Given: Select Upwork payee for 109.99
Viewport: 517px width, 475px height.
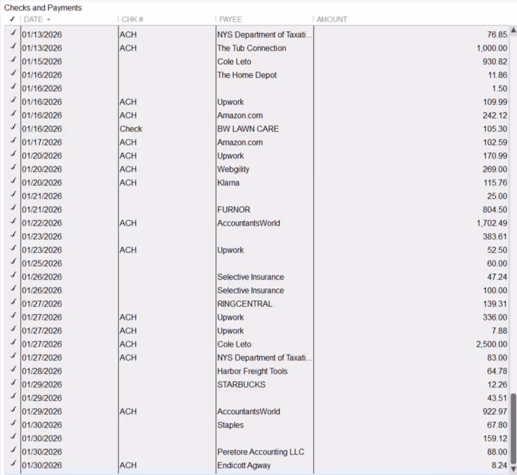Looking at the screenshot, I should (x=230, y=102).
